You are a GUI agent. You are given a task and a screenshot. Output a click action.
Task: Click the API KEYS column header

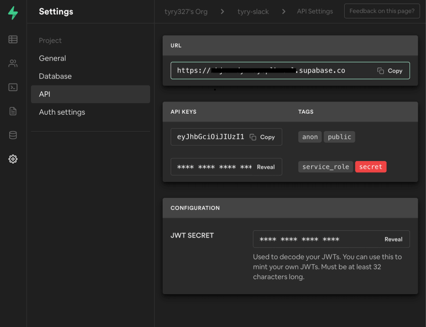183,112
